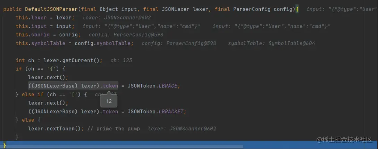Click the 'ch: 123' debug value hint

[x=121, y=60]
